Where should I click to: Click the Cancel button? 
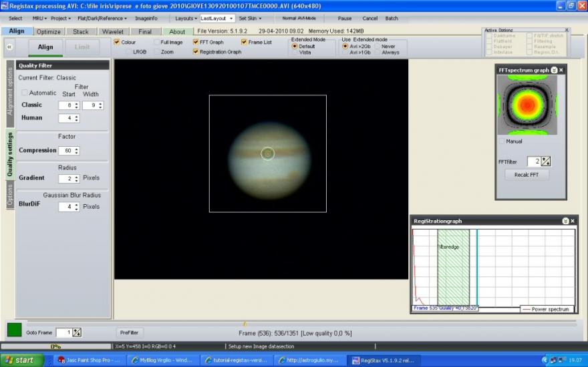click(x=370, y=19)
